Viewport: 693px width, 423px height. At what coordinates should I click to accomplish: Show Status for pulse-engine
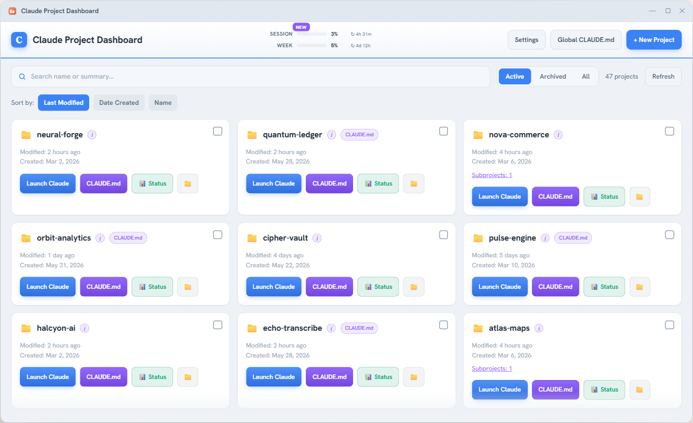(x=604, y=287)
